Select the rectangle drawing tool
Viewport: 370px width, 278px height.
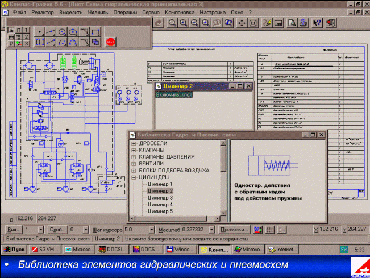[x=95, y=32]
